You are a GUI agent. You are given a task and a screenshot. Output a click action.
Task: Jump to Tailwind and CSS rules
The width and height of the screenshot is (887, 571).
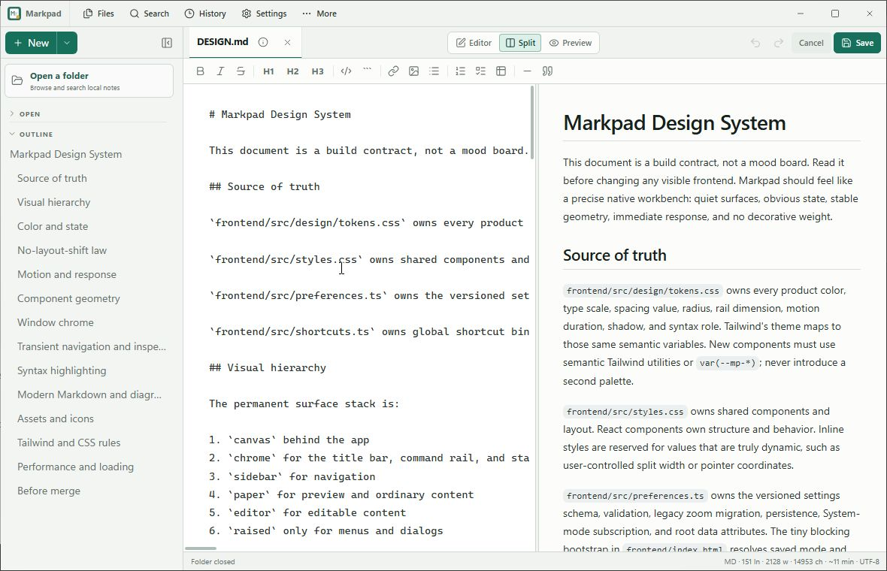(x=68, y=443)
